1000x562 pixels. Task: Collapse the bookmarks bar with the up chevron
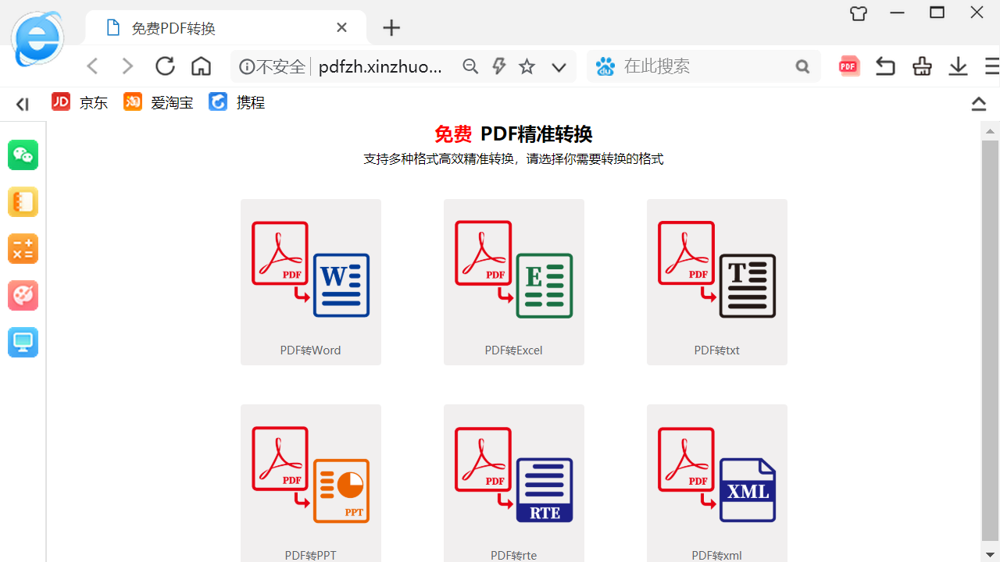coord(978,103)
